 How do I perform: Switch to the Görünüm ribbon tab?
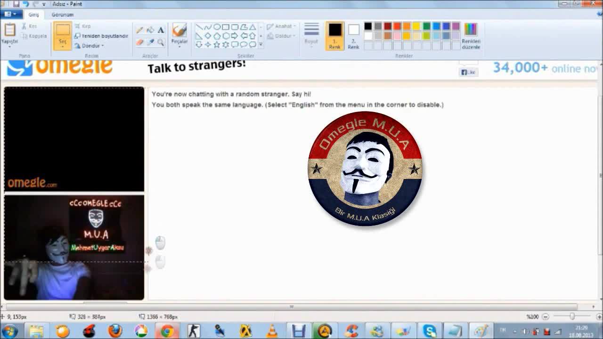pos(62,15)
